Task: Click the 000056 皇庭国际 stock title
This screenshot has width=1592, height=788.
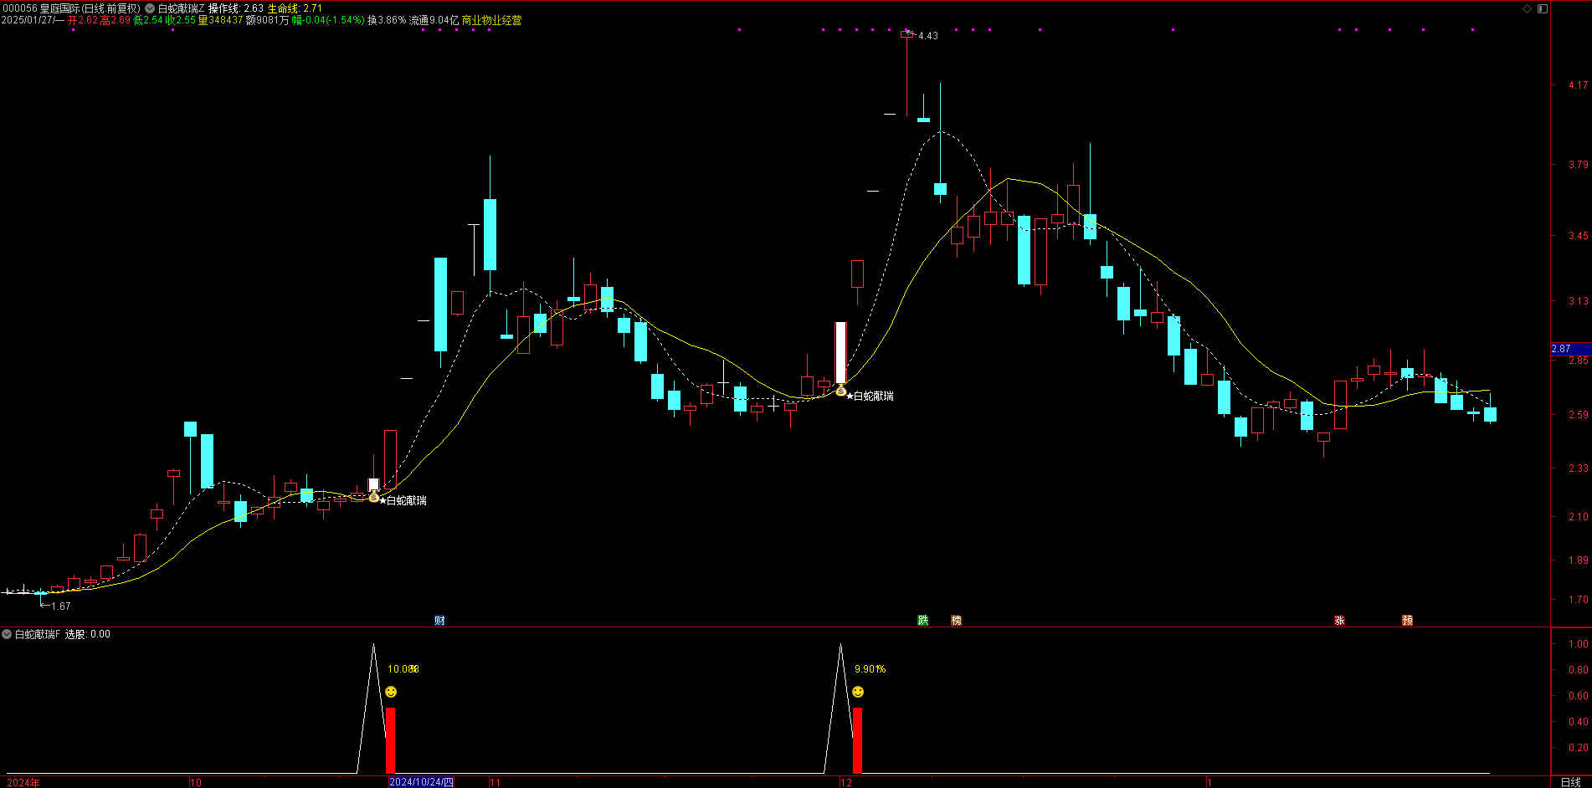Action: coord(71,8)
